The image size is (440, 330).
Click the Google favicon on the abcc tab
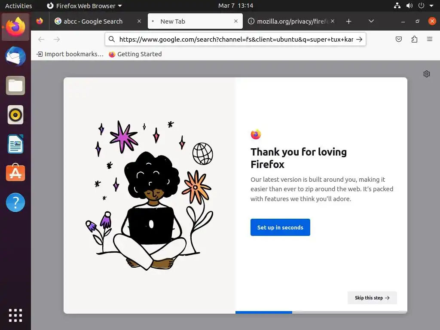pos(58,21)
